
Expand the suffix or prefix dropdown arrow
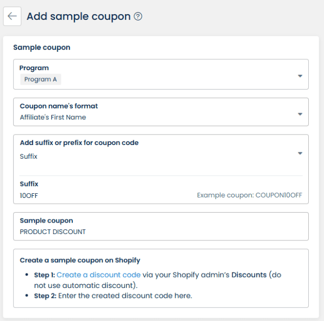pos(300,153)
